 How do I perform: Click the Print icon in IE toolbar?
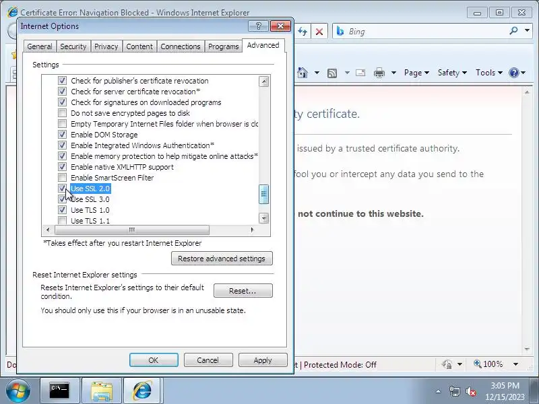pyautogui.click(x=379, y=73)
